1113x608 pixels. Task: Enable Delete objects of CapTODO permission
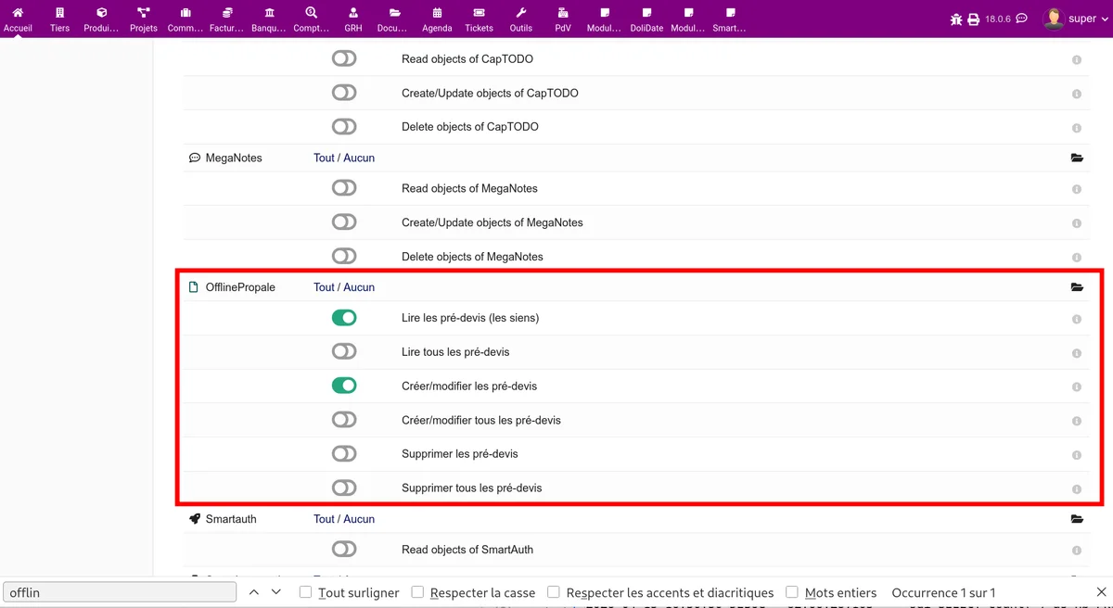coord(344,126)
